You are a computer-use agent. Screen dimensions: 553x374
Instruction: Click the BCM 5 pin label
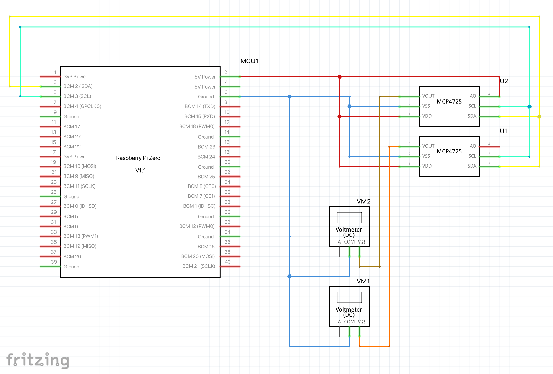click(70, 216)
